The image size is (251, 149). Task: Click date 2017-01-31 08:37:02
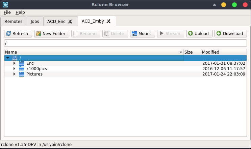[224, 63]
